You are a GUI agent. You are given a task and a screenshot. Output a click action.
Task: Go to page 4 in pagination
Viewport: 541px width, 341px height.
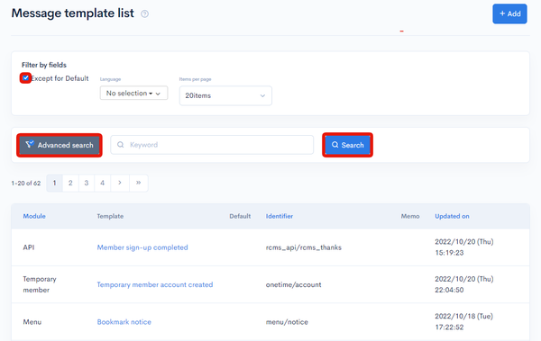(102, 183)
